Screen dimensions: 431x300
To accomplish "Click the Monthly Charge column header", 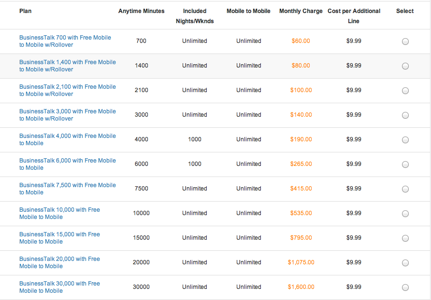I will tap(301, 11).
